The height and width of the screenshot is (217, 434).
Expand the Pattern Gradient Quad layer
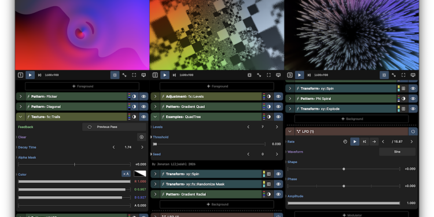point(155,106)
